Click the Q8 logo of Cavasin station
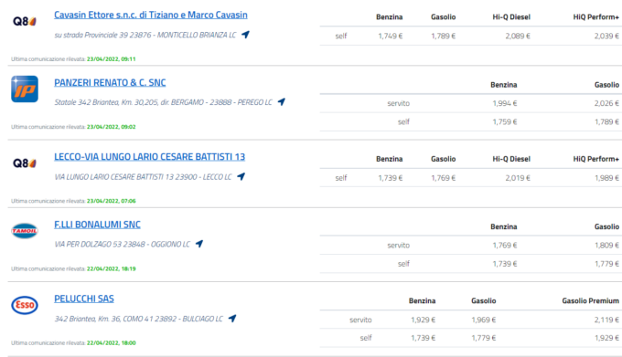622x357 pixels. tap(25, 21)
